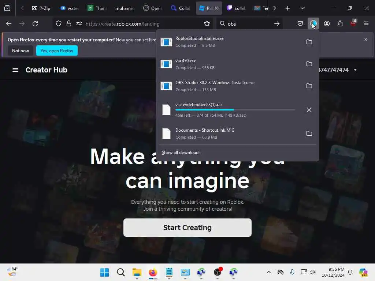Screen dimensions: 375x281
Task: Switch to the Twitch collab tab
Action: click(236, 8)
